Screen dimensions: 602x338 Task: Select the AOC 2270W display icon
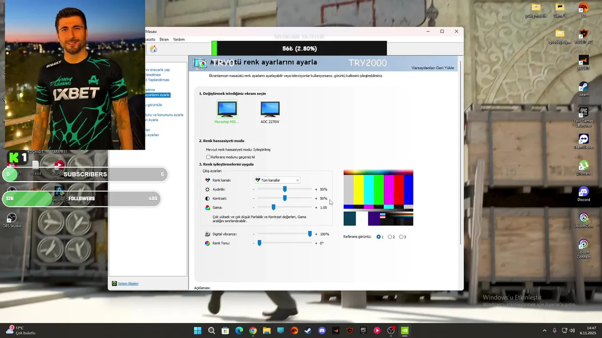point(270,109)
